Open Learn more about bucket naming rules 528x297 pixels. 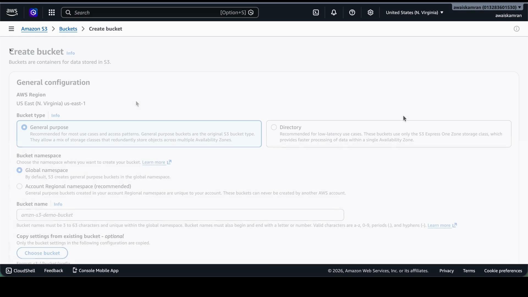tap(439, 226)
